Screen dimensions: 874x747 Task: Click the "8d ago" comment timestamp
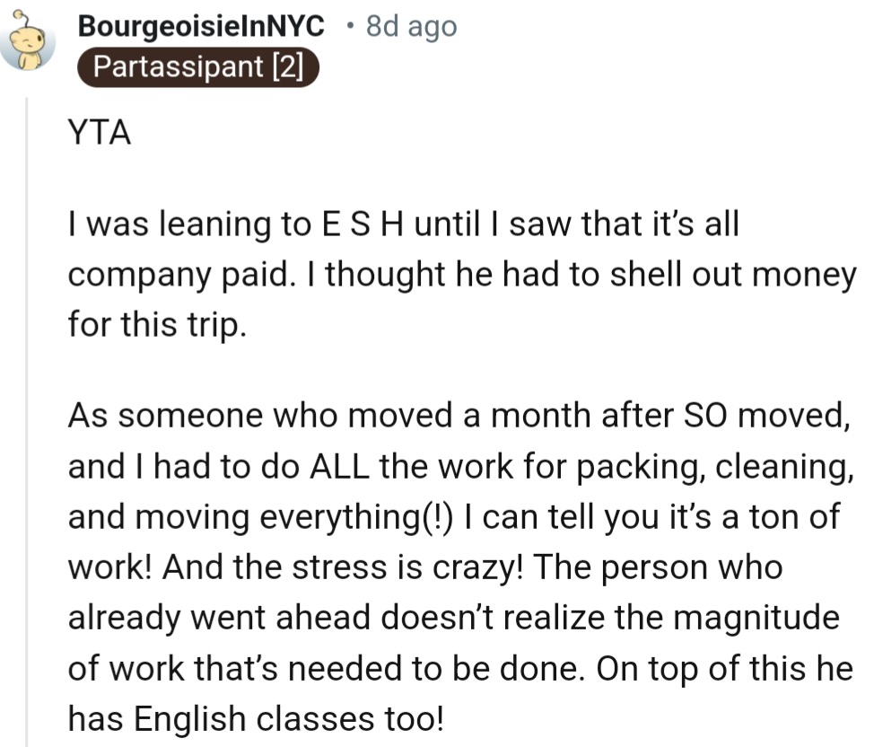[411, 27]
